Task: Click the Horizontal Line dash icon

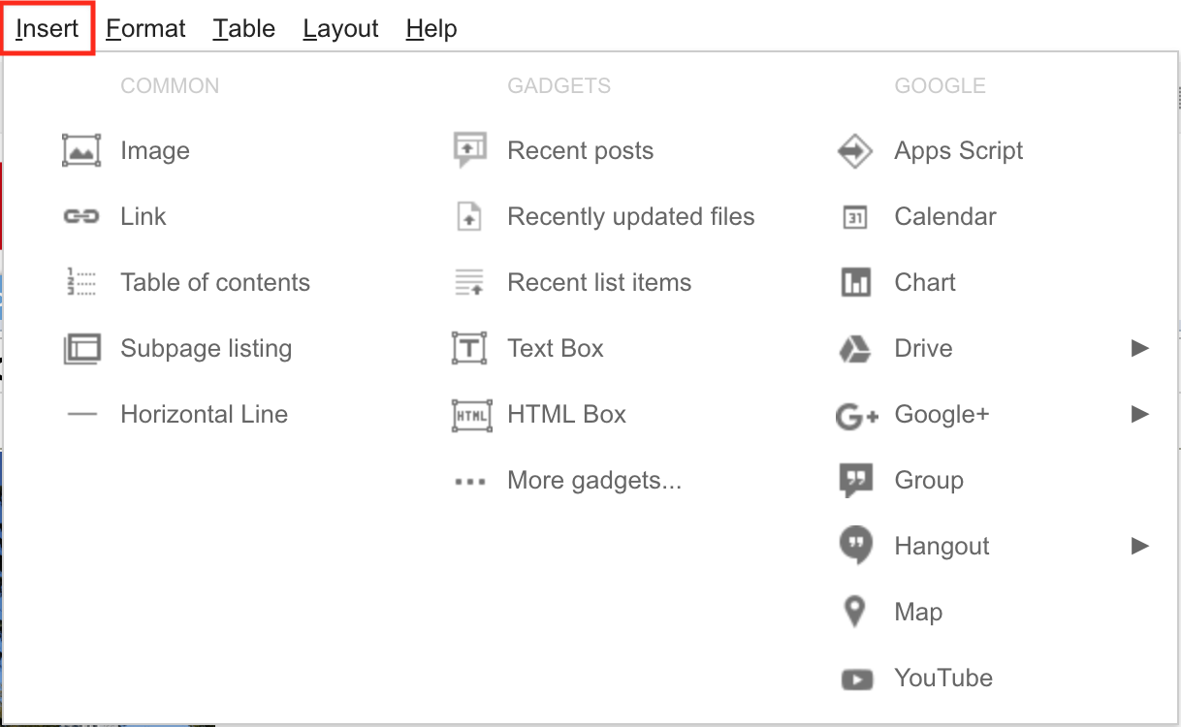Action: [x=81, y=414]
